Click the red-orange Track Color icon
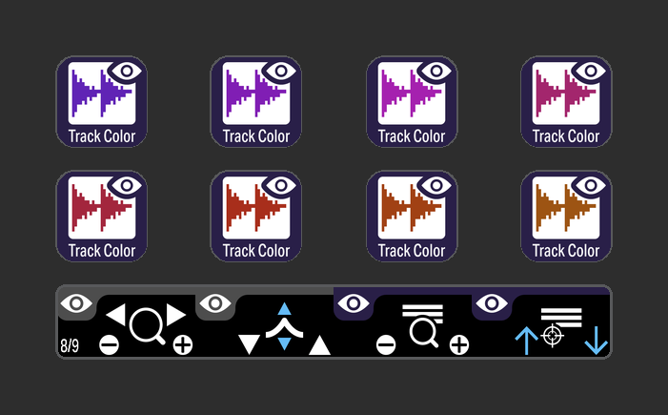The image size is (668, 415). click(x=256, y=217)
